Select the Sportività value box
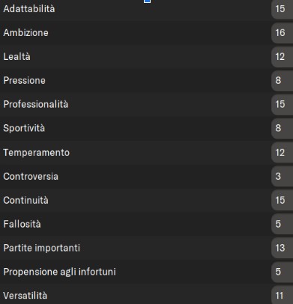This screenshot has height=304, width=293. pos(283,128)
